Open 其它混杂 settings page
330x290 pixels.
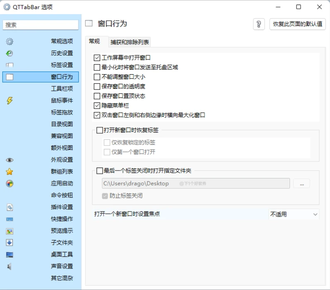(x=62, y=278)
